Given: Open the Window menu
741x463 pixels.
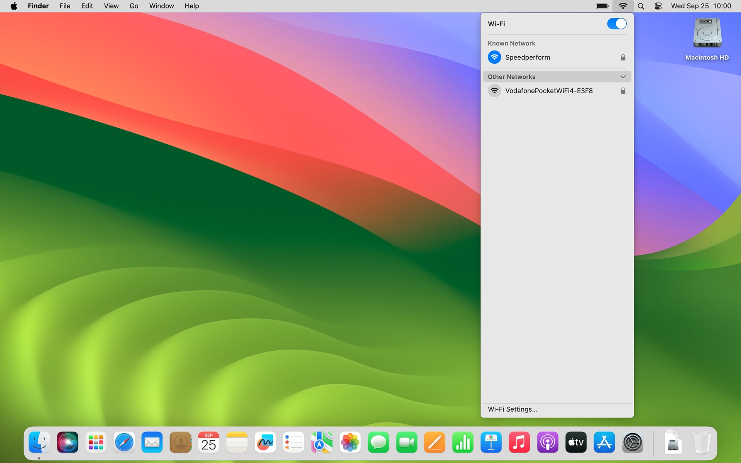Looking at the screenshot, I should tap(161, 6).
